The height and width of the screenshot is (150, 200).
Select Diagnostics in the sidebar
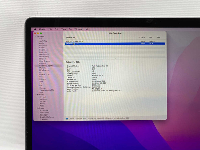point(44,54)
